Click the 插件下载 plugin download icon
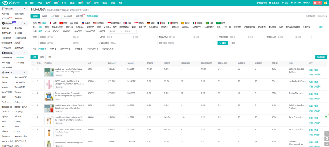Image resolution: width=329 pixels, height=147 pixels. pos(292,3)
